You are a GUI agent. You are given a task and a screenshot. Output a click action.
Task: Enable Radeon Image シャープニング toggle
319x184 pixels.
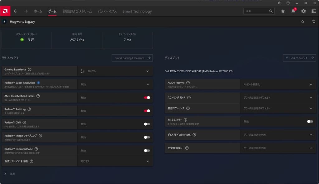tap(147, 137)
